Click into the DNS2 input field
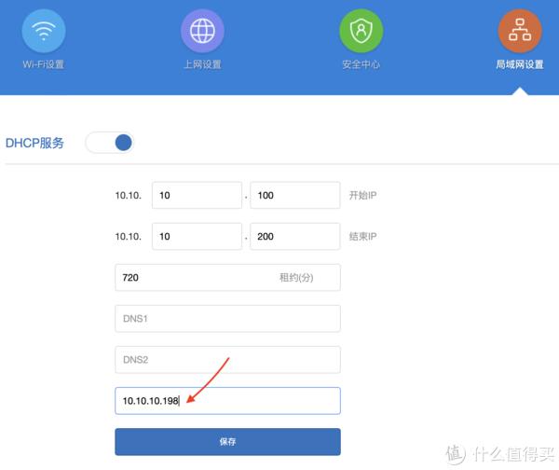This screenshot has height=470, width=559. [226, 360]
